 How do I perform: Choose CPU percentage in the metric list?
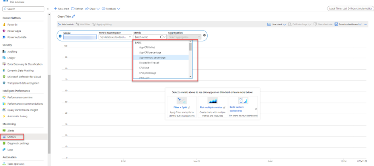click(x=148, y=73)
